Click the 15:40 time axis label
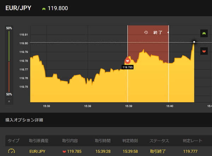The width and height of the screenshot is (212, 156). click(x=170, y=106)
